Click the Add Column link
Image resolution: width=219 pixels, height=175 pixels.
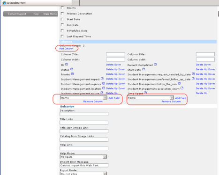pos(66,49)
